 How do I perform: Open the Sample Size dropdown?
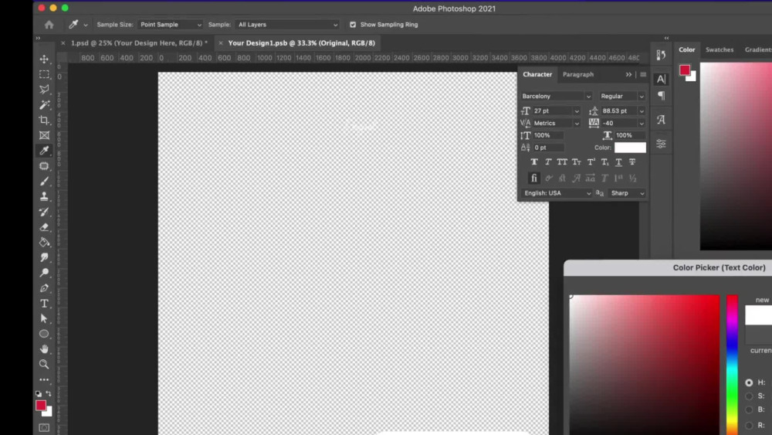pyautogui.click(x=171, y=25)
